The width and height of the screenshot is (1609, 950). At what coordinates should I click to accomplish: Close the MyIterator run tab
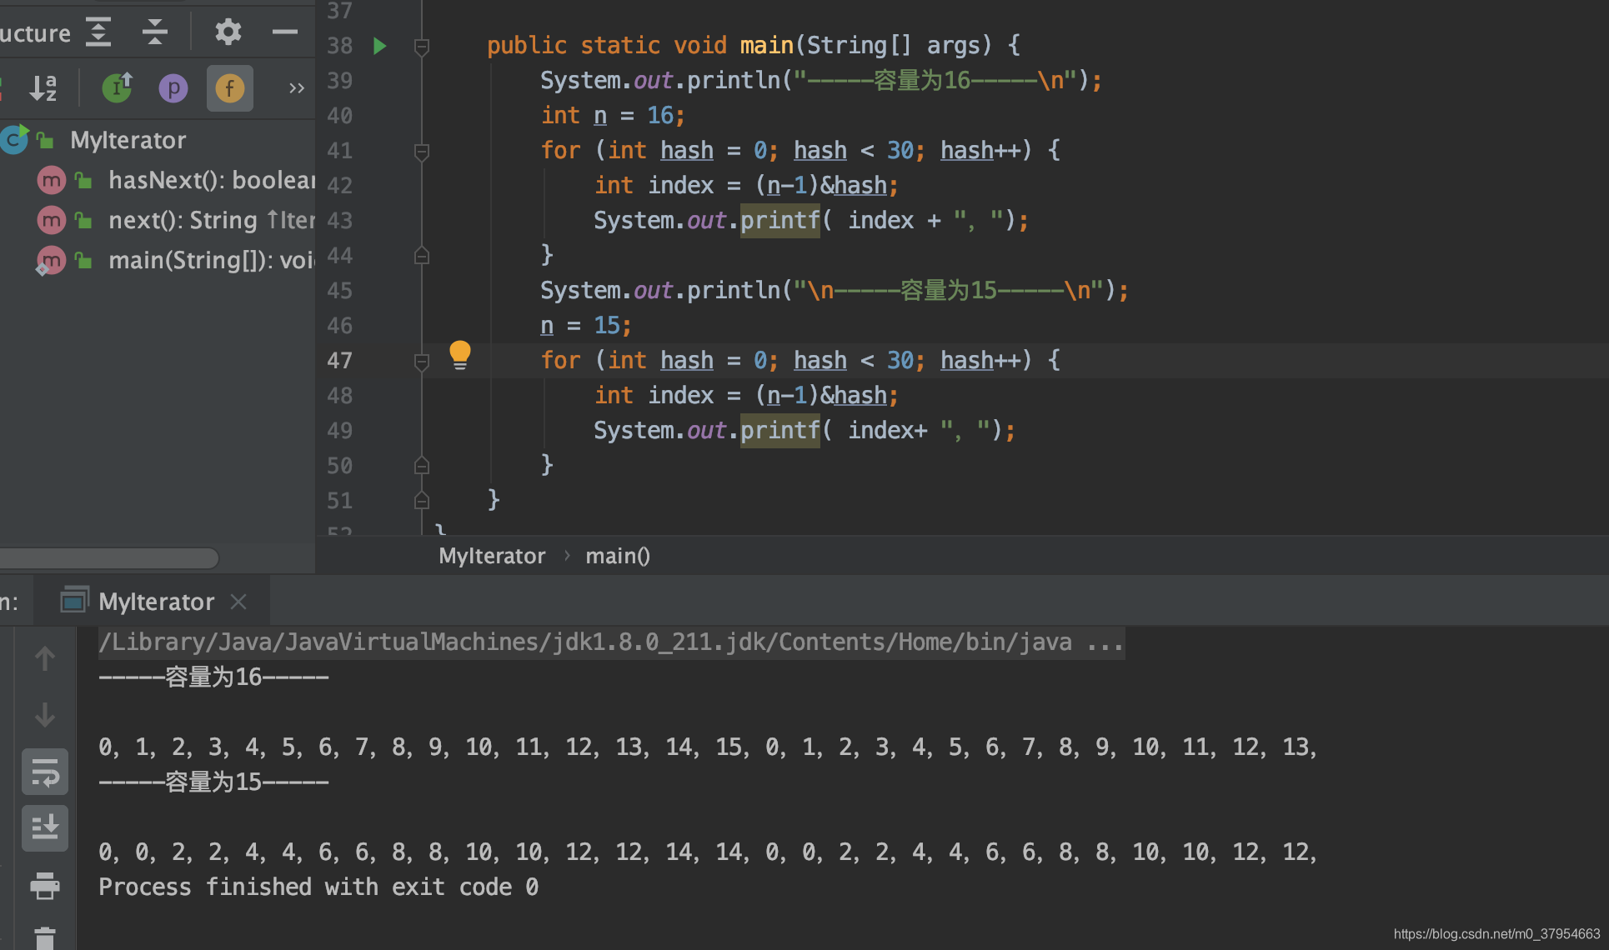pyautogui.click(x=238, y=602)
